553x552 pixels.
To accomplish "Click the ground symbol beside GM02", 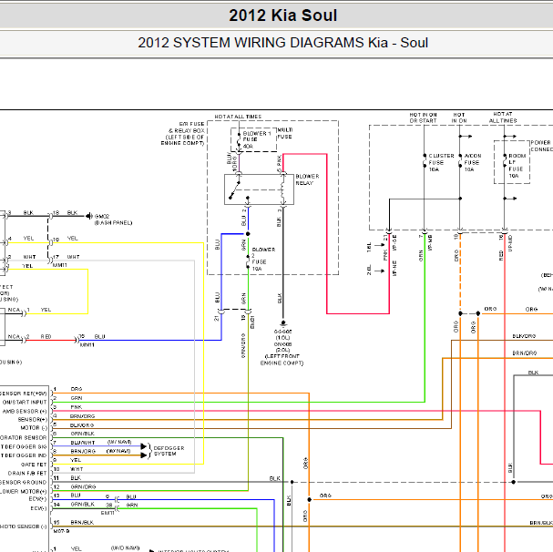I will tap(89, 216).
